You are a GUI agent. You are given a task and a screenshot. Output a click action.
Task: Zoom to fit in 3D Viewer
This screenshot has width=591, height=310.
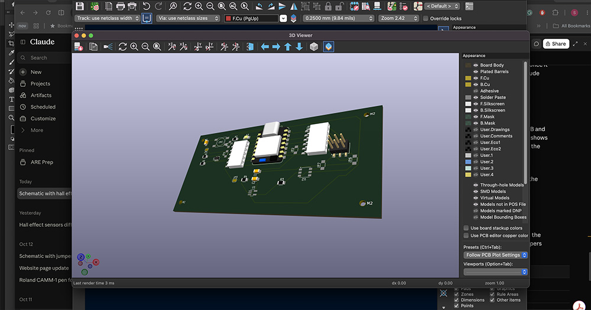pyautogui.click(x=157, y=47)
